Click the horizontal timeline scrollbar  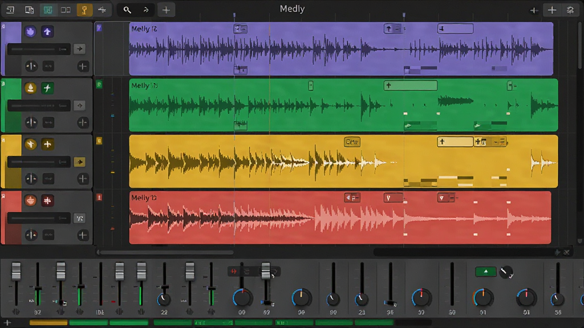(165, 252)
